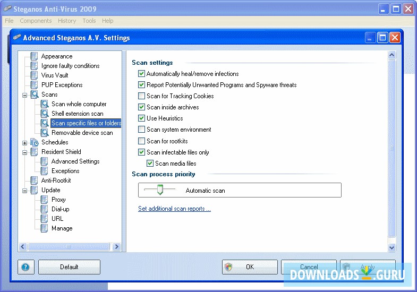Click the shield icon on the OK button
Image resolution: width=417 pixels, height=292 pixels.
pyautogui.click(x=228, y=267)
